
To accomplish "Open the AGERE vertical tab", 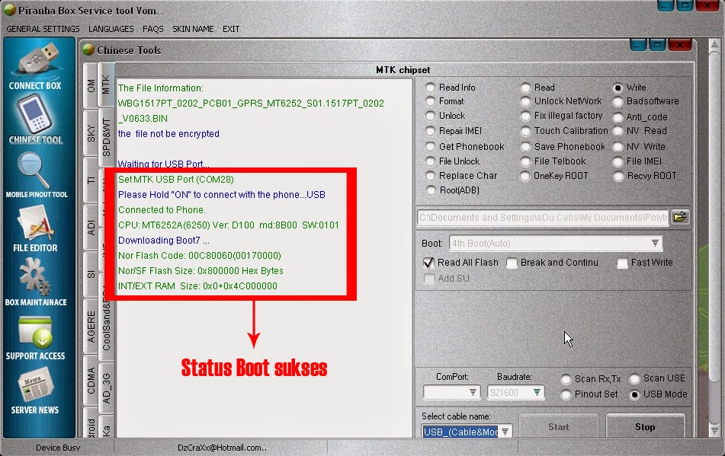I will tap(91, 327).
